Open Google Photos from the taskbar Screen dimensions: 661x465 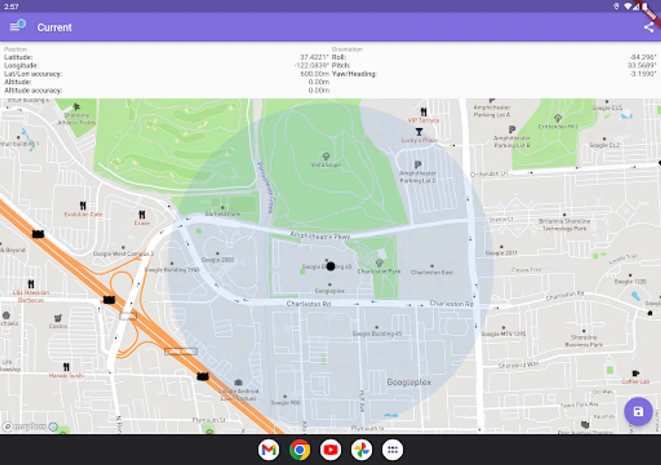pos(361,450)
